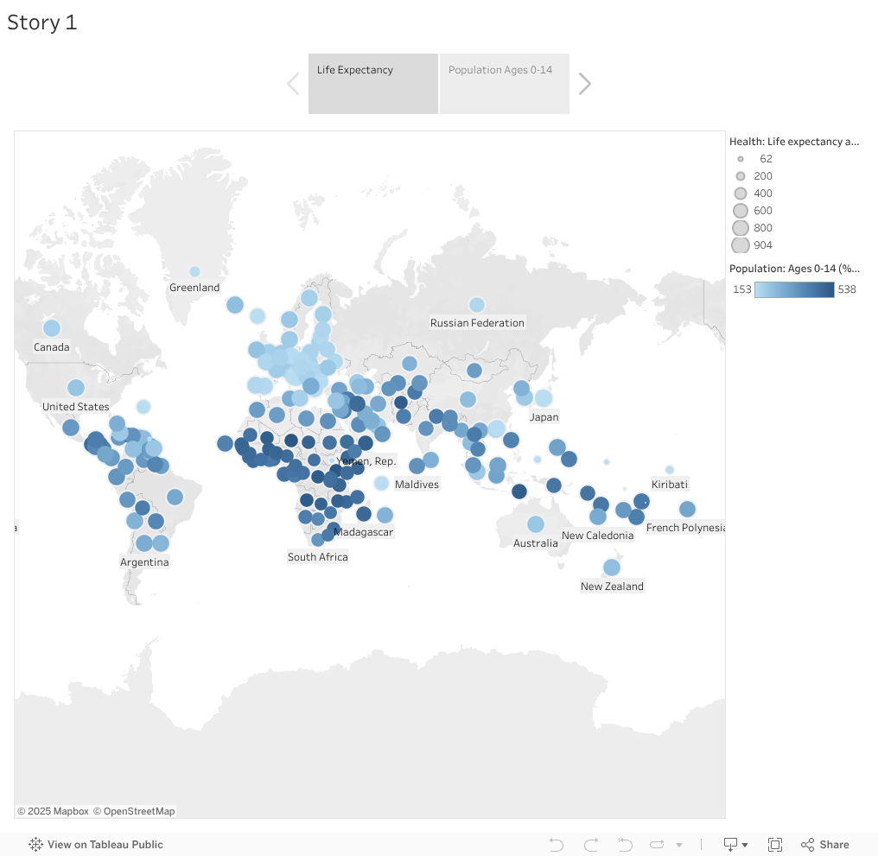This screenshot has height=856, width=878.
Task: Go to next story point arrow
Action: [x=584, y=84]
